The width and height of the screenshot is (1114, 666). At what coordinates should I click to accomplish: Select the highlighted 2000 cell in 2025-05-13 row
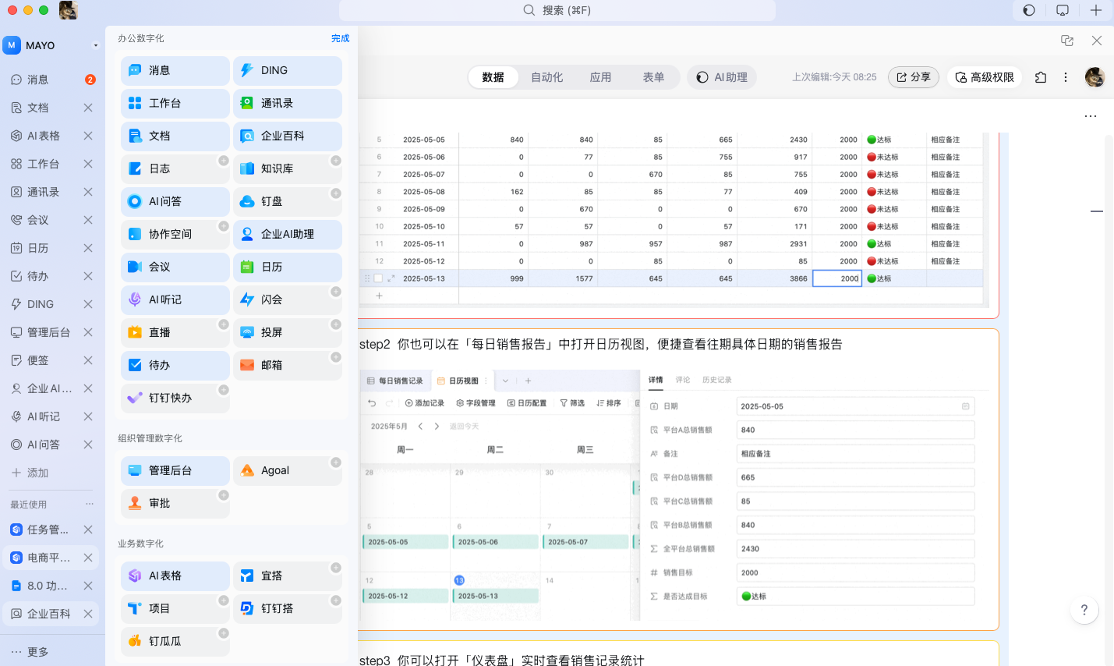point(837,278)
